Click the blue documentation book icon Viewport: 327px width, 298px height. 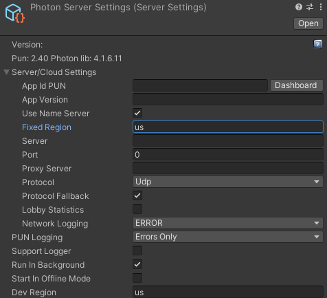(x=317, y=44)
